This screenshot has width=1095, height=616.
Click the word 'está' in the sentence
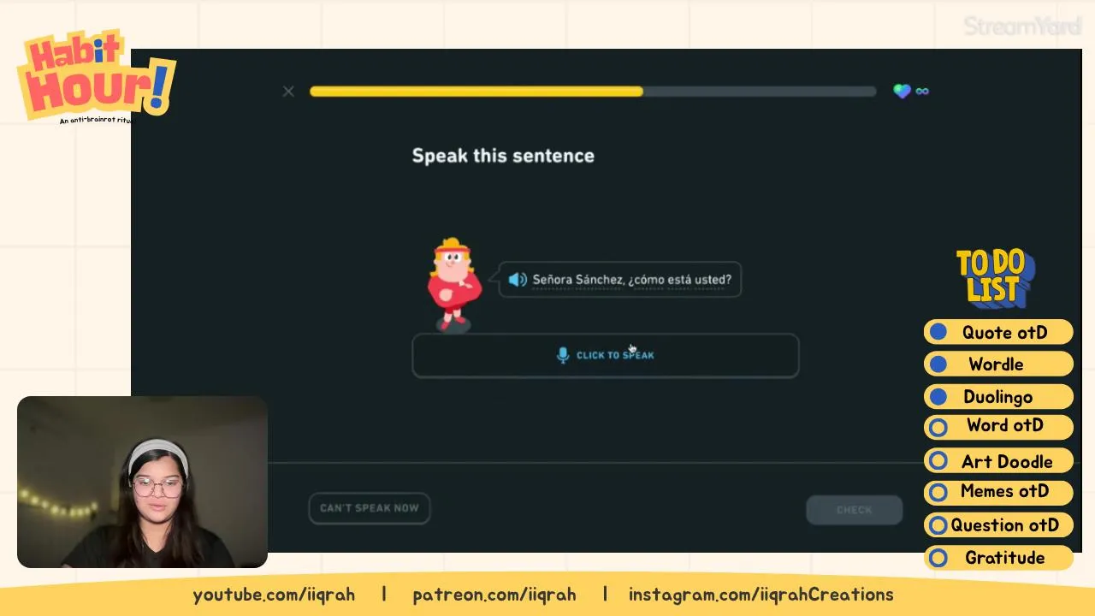click(680, 280)
